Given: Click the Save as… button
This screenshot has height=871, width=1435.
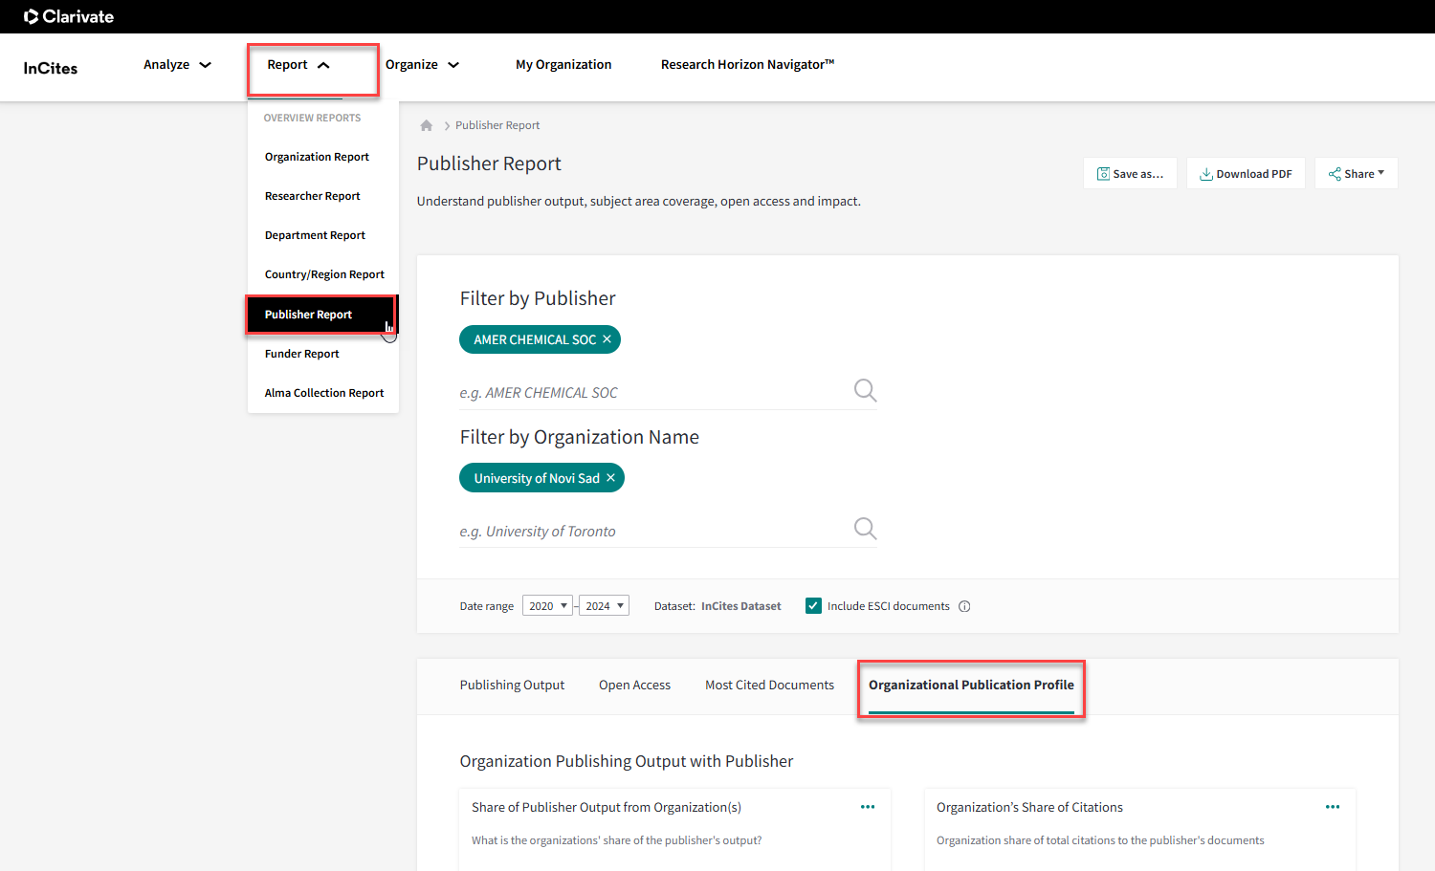Looking at the screenshot, I should pyautogui.click(x=1130, y=173).
